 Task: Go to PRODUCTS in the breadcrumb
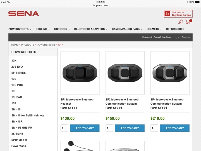pyautogui.click(x=28, y=45)
